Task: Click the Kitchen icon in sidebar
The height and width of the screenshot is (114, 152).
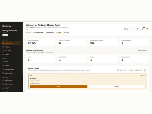Action: (3, 47)
